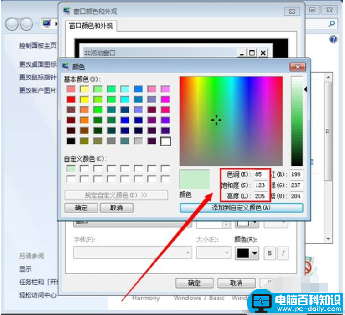This screenshot has height=315, width=345.
Task: Expand the 字体(F) font combo box
Action: coord(133,252)
